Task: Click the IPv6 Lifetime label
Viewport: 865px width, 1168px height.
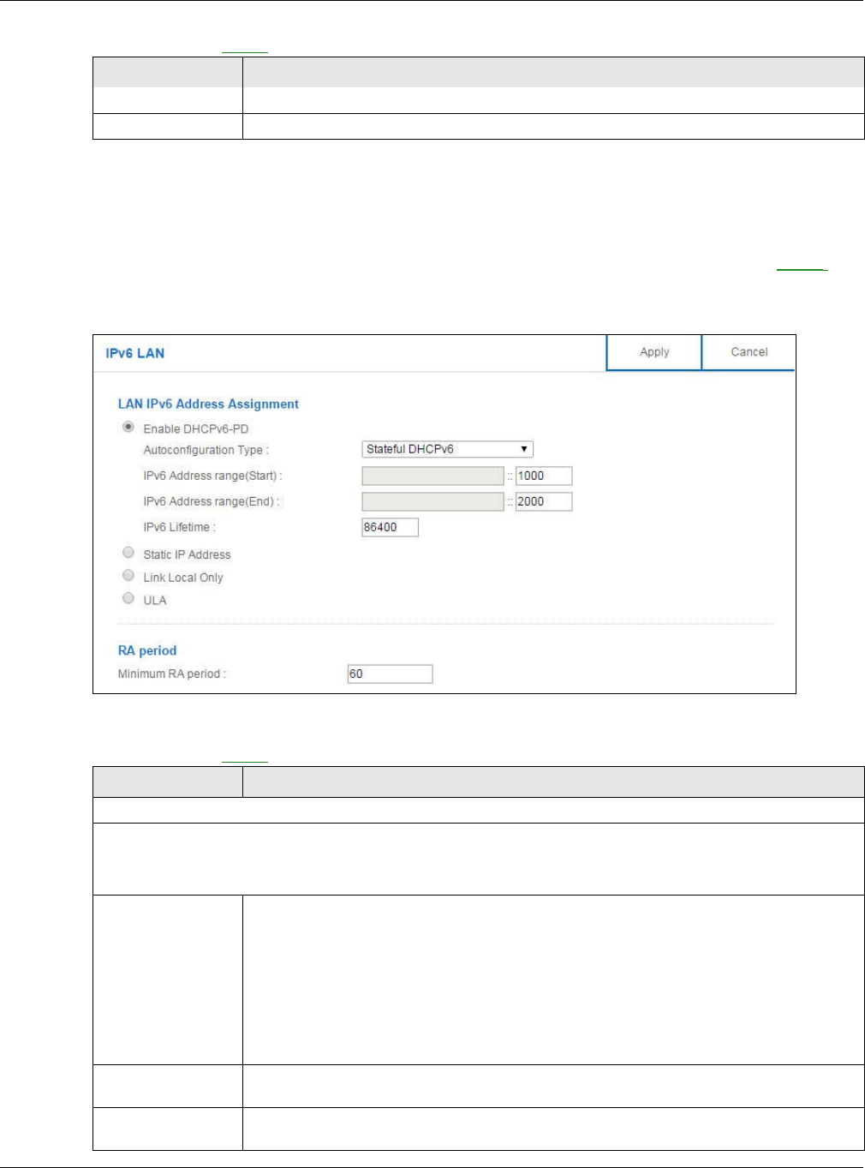Action: [179, 527]
